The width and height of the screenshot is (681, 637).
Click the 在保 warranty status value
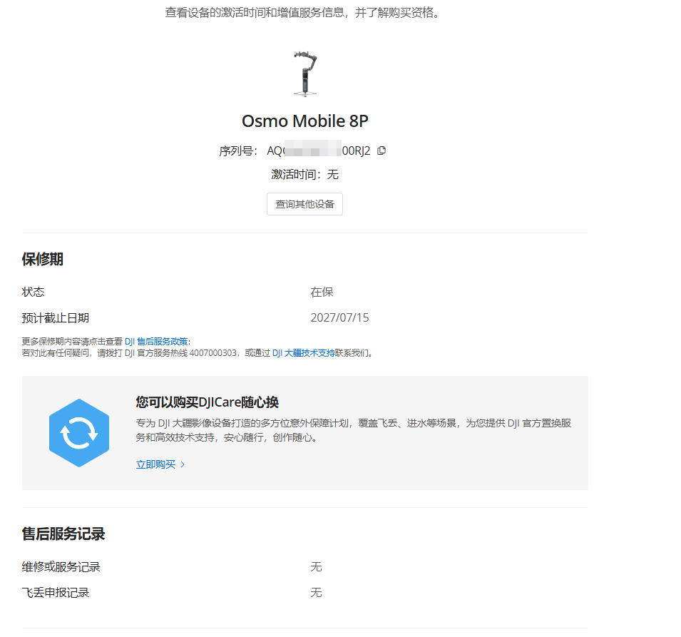[x=322, y=292]
